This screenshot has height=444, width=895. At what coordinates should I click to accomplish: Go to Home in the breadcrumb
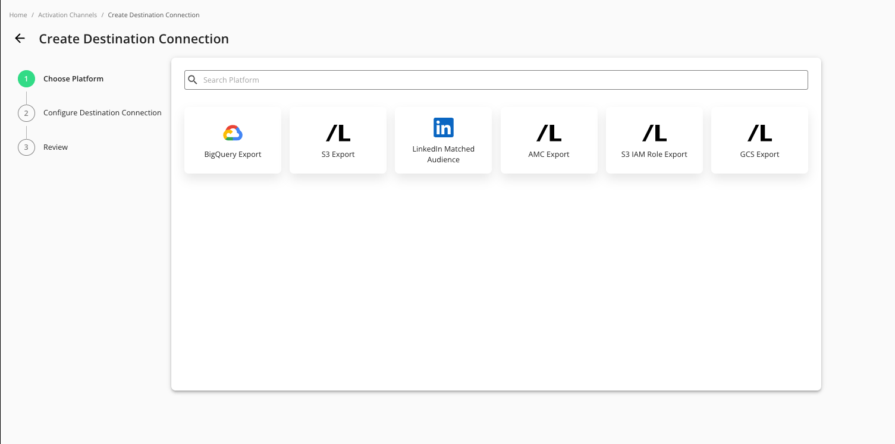pyautogui.click(x=18, y=15)
